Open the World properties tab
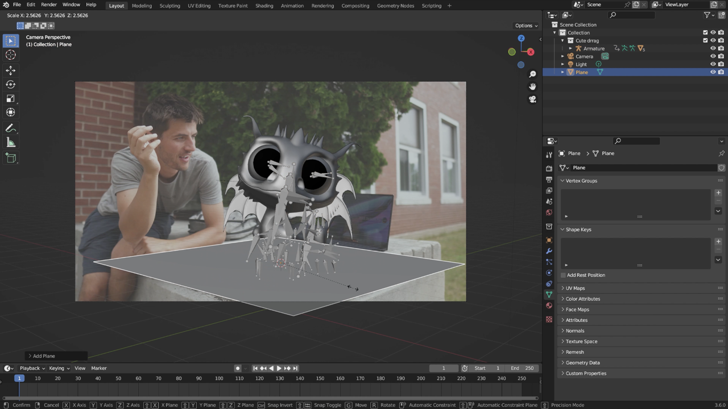This screenshot has height=409, width=728. [549, 212]
